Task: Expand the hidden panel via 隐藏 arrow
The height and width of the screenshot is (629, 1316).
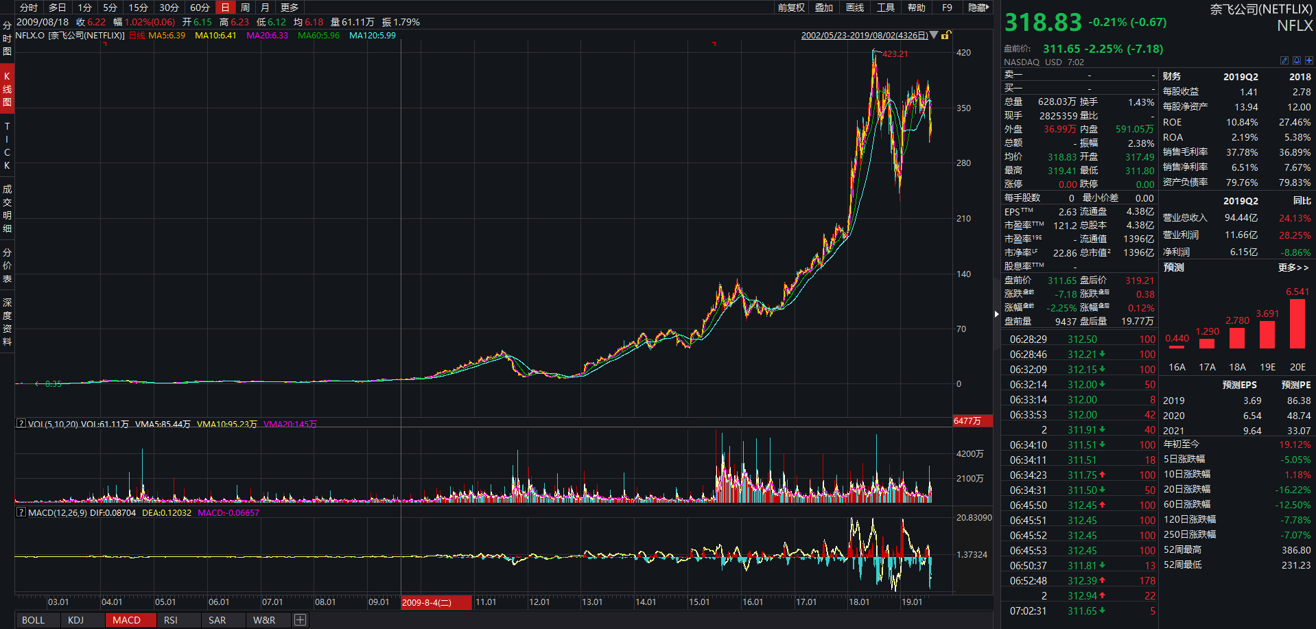Action: coord(978,8)
